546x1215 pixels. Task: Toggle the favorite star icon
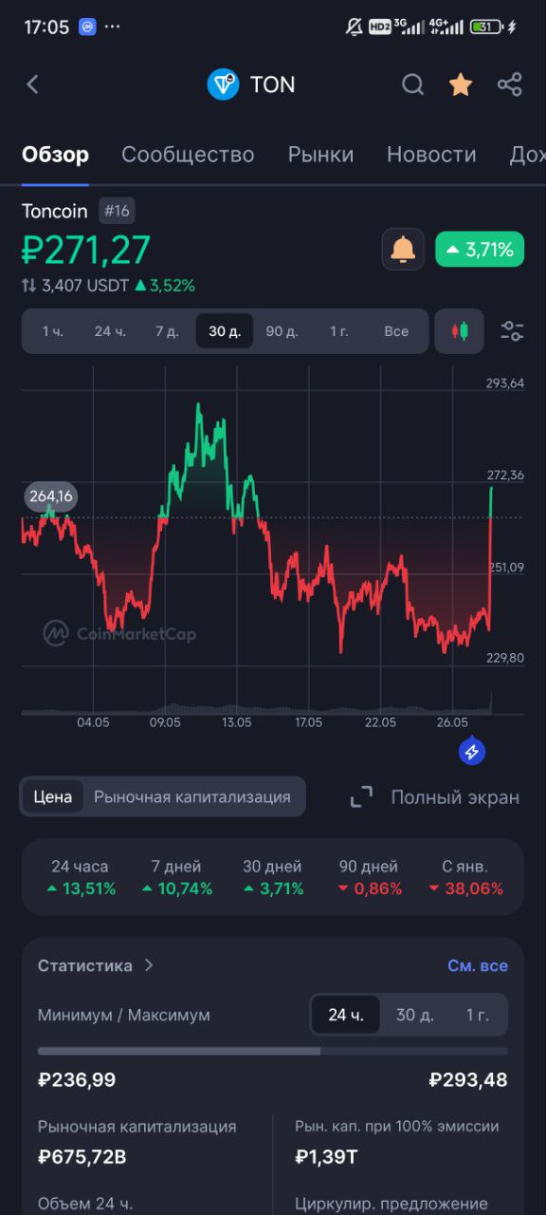tap(461, 84)
